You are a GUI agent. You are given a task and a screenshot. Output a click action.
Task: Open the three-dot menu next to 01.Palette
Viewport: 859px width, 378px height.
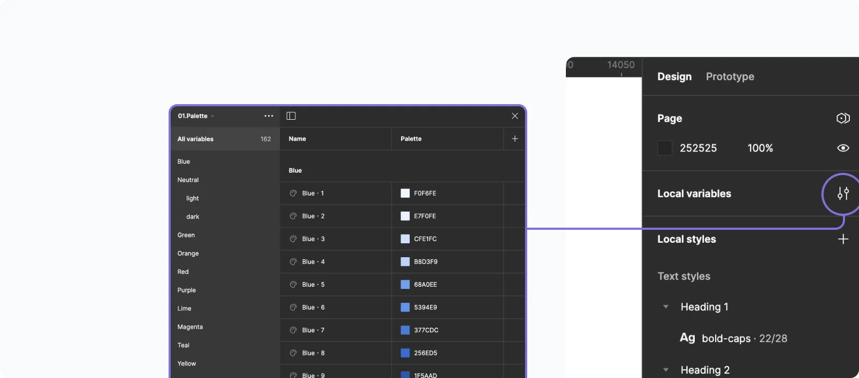(x=268, y=116)
